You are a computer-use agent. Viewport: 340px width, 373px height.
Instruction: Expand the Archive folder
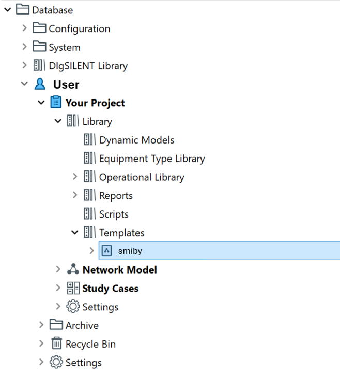(41, 325)
